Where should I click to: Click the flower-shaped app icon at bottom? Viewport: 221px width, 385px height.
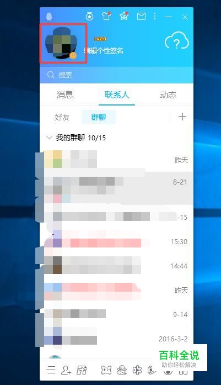click(137, 370)
